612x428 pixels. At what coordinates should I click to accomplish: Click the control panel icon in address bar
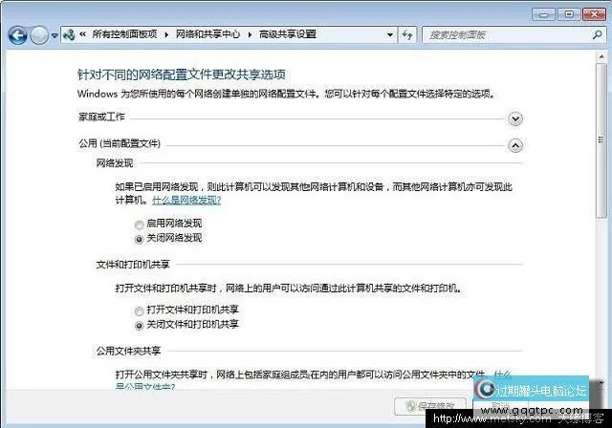pos(69,34)
